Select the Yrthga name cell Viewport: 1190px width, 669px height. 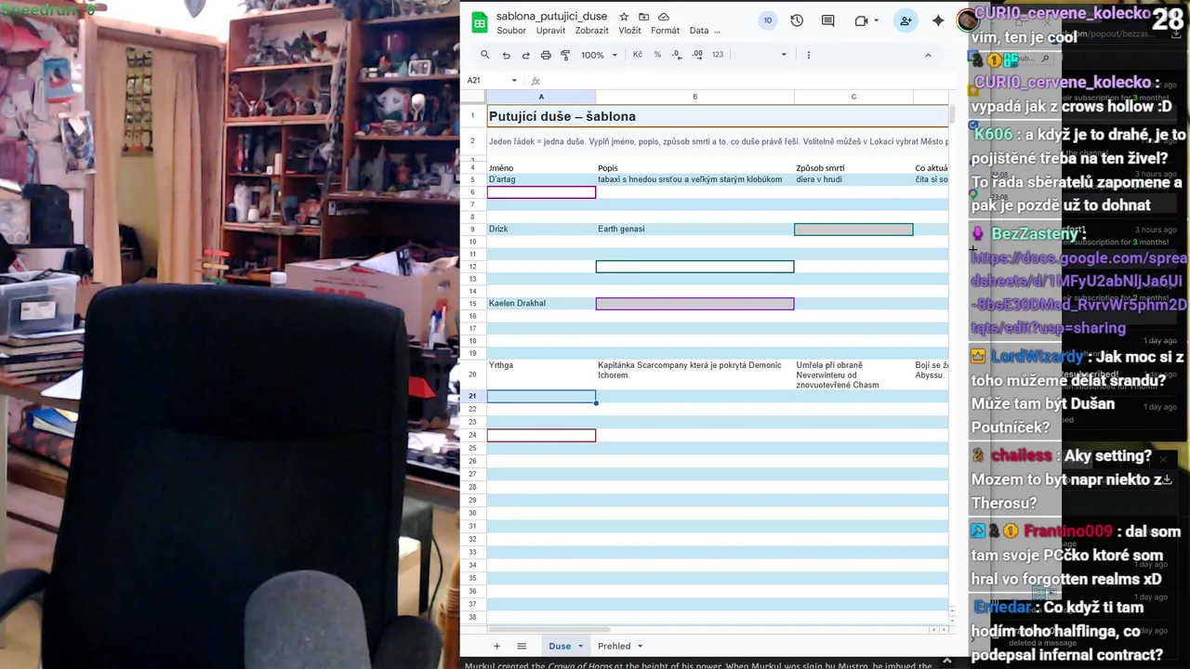[x=541, y=374]
